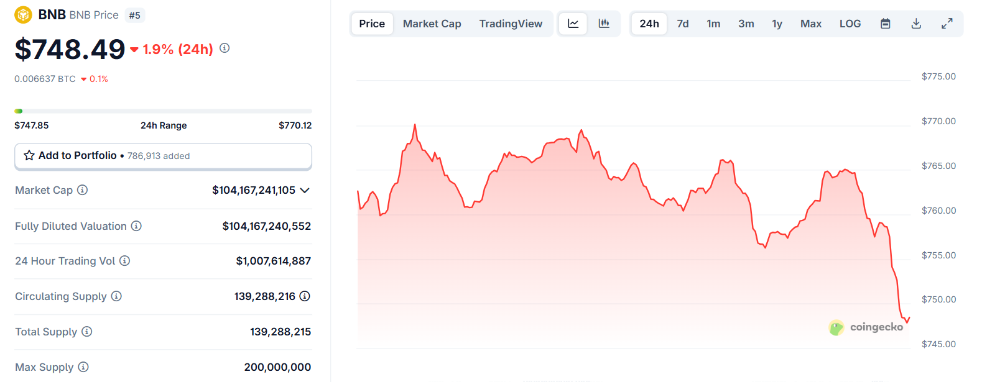This screenshot has width=982, height=382.
Task: Click the 200,000,000 max supply value
Action: point(277,367)
